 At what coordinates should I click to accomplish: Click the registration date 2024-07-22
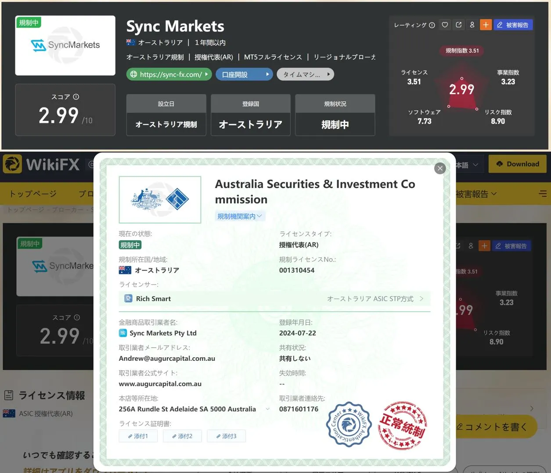pos(297,333)
